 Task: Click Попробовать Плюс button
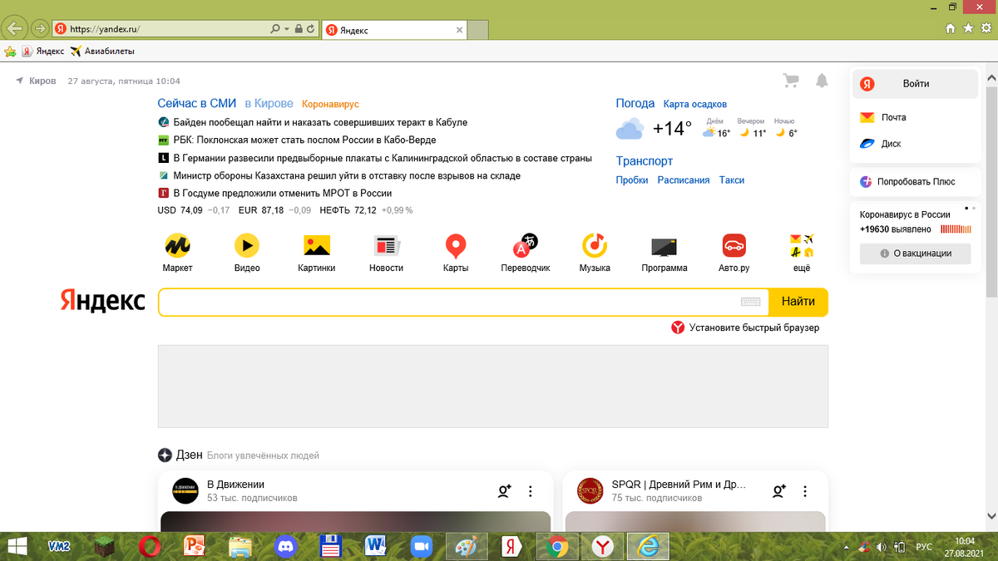[x=915, y=181]
